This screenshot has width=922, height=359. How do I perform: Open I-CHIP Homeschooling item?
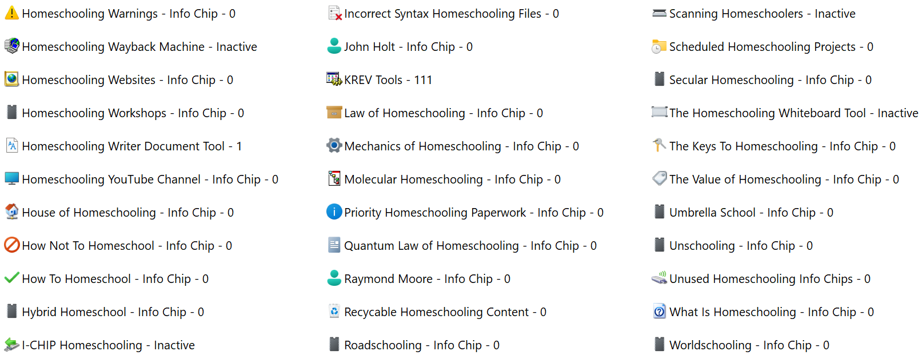(108, 345)
